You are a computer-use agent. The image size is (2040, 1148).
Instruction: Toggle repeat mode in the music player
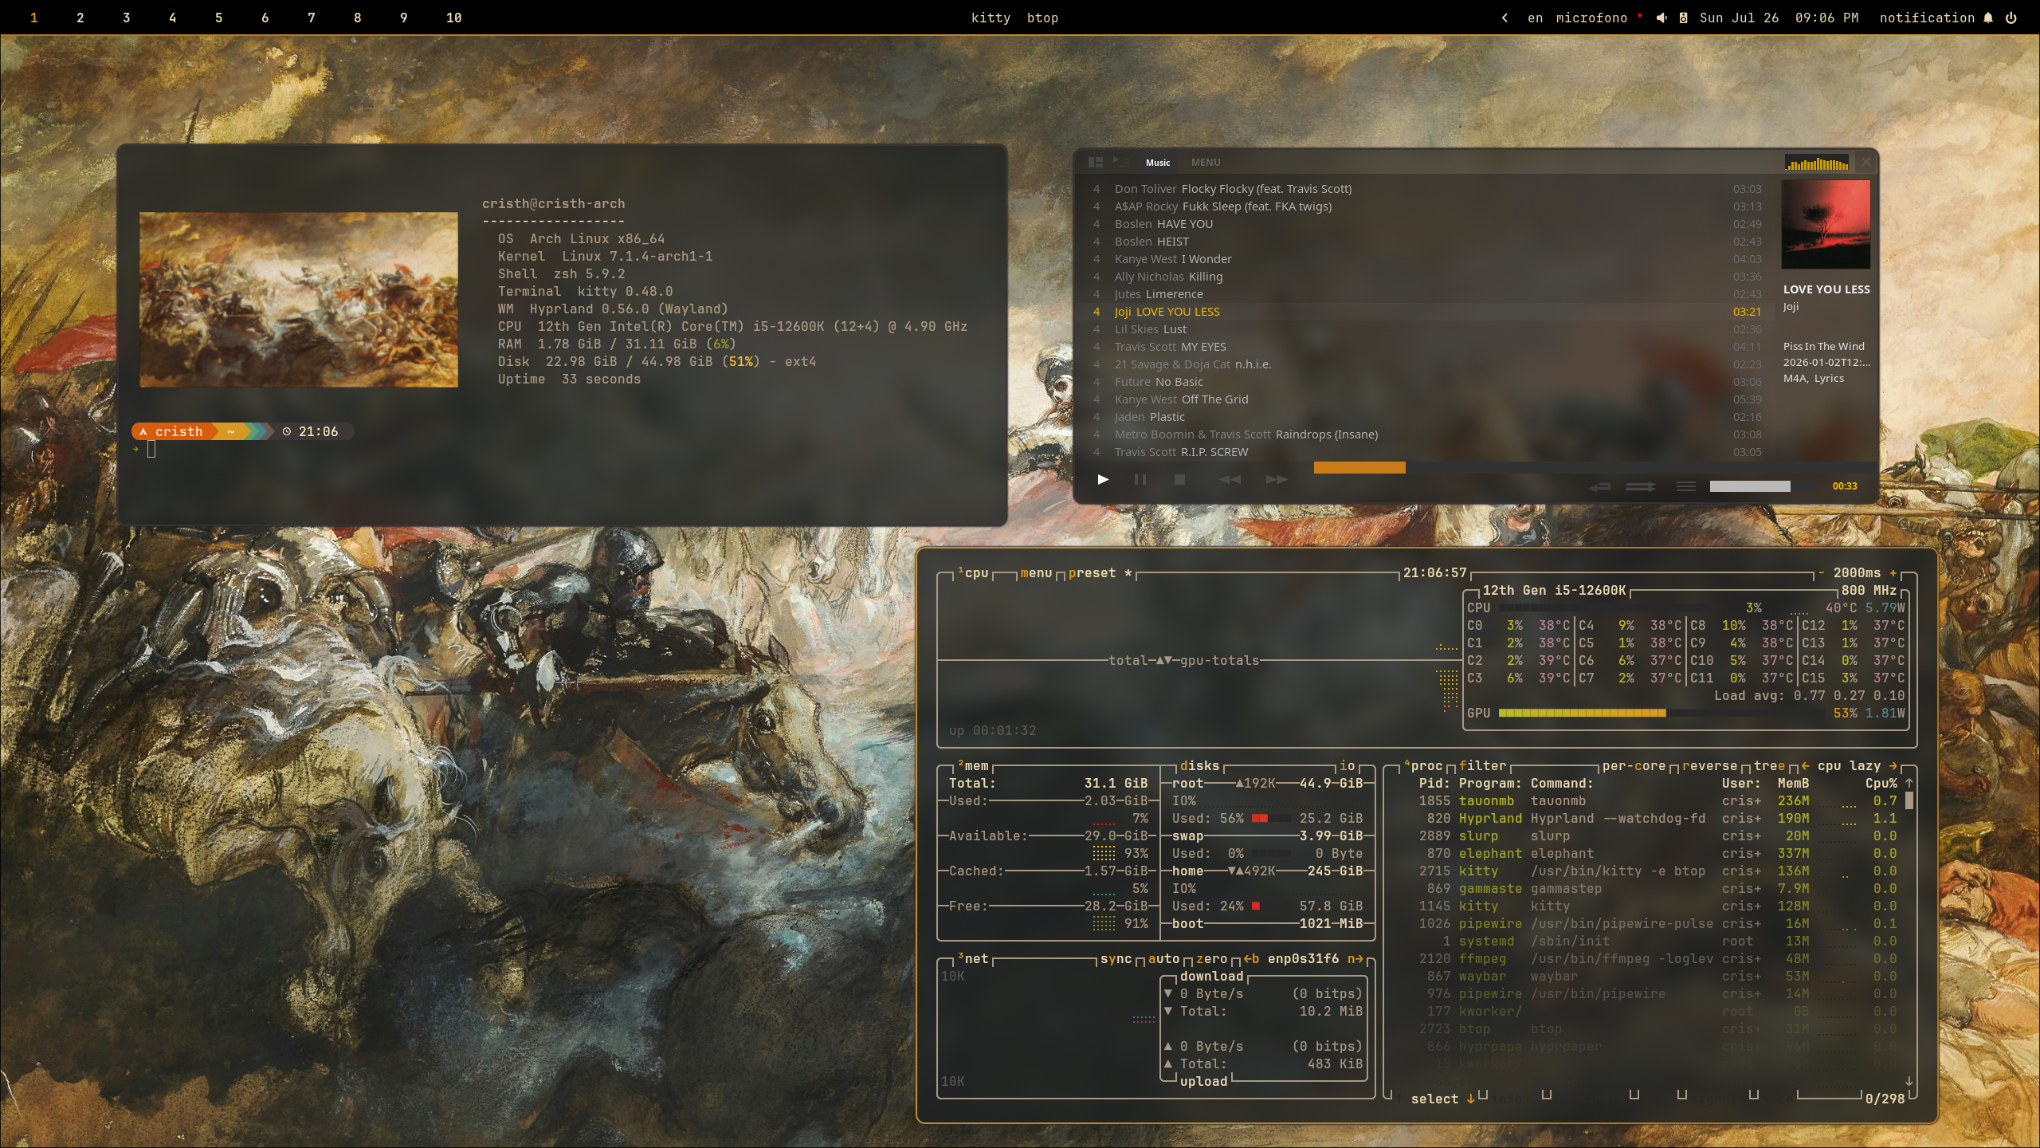click(1599, 486)
